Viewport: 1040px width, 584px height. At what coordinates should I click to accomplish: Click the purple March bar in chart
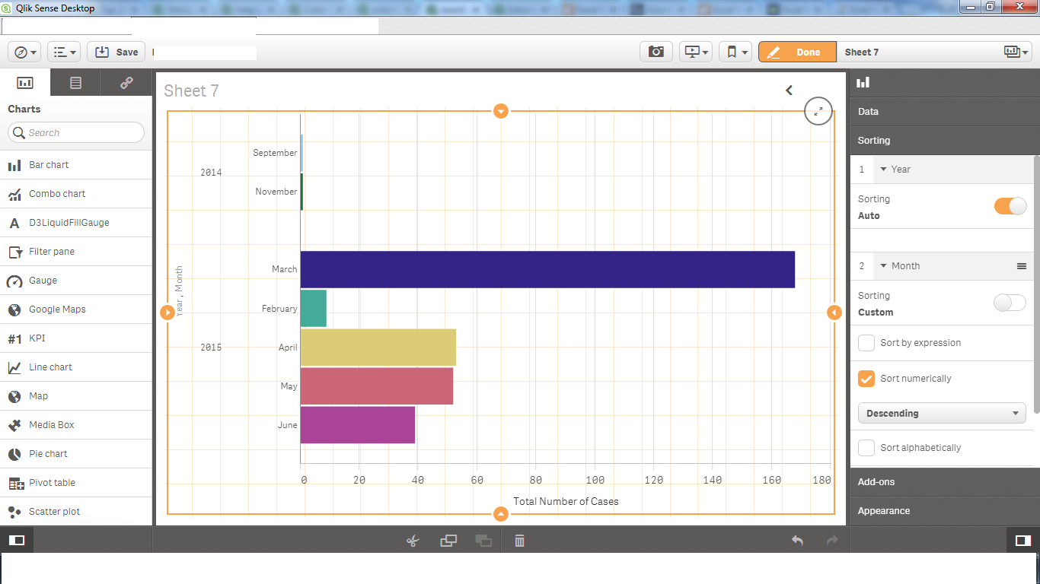coord(547,269)
